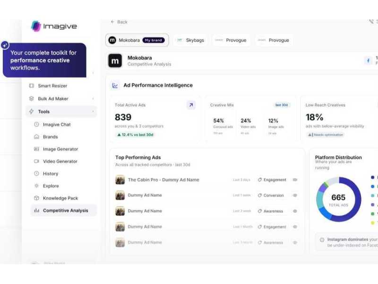This screenshot has height=284, width=378.
Task: Click the Image Generator icon
Action: click(x=36, y=149)
